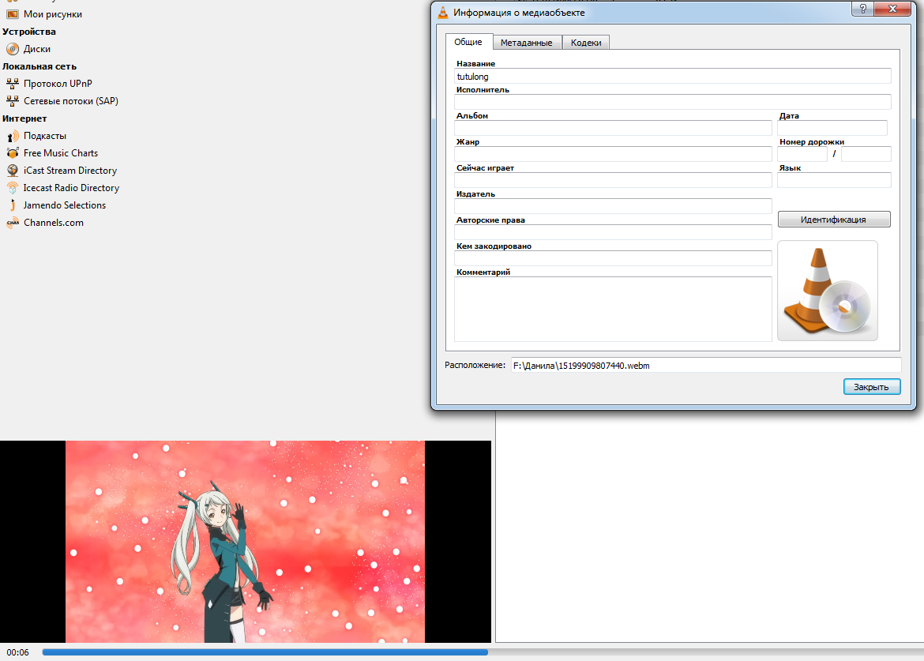Click the Сейчас играет input field
924x661 pixels.
[x=613, y=180]
